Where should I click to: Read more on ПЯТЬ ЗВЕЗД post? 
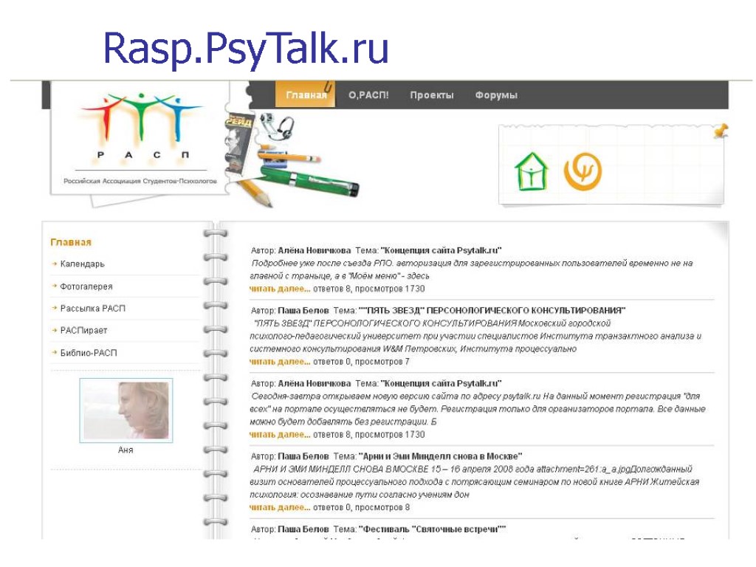(280, 362)
